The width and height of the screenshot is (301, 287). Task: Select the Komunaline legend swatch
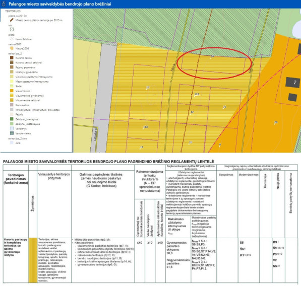(x=12, y=105)
